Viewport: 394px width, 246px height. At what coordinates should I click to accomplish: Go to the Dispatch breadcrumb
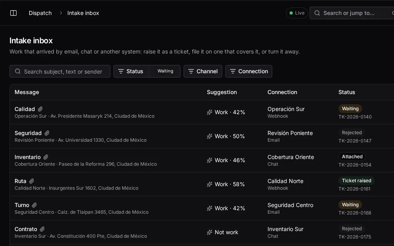40,13
